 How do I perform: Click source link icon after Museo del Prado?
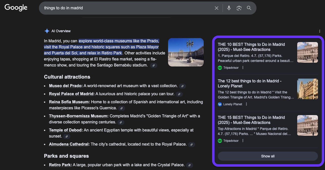[x=182, y=86]
